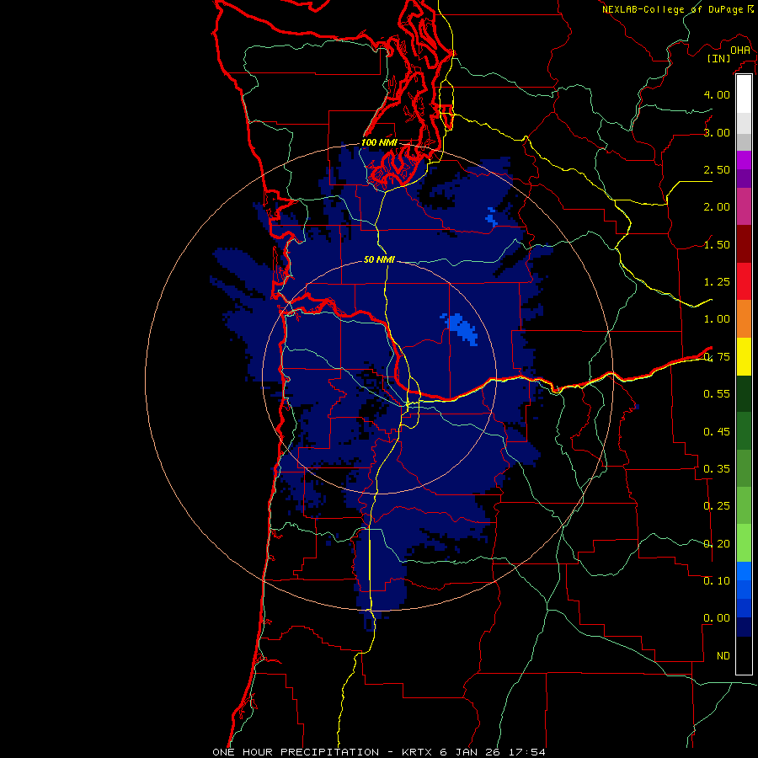Click the 0.35 legend value
Viewport: 758px width, 758px height.
[717, 469]
